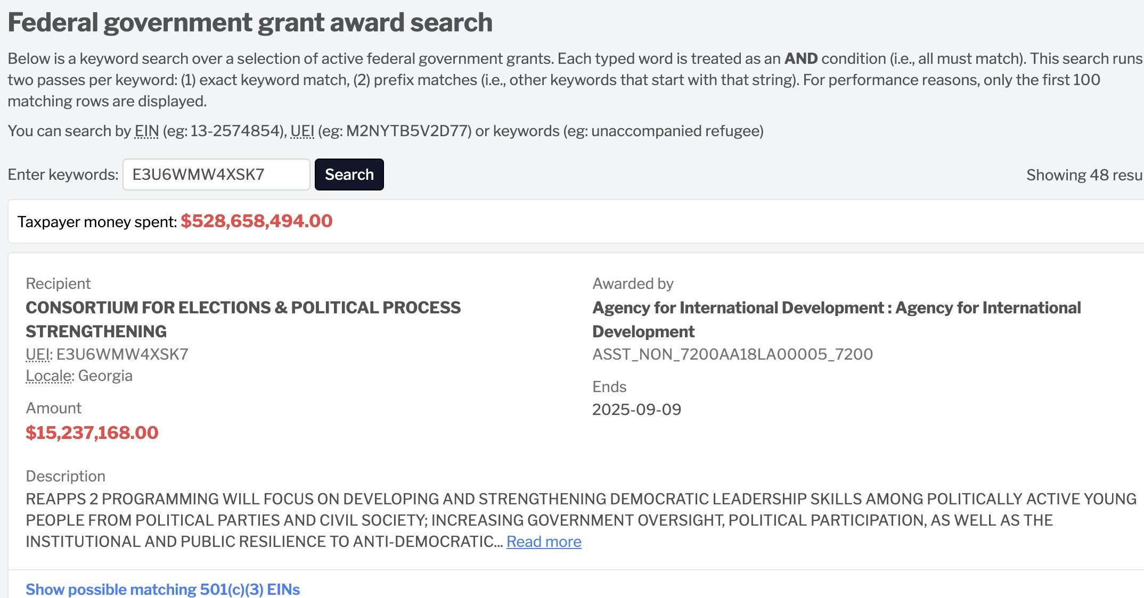Click the EIN abbreviation in search hint

(x=146, y=131)
